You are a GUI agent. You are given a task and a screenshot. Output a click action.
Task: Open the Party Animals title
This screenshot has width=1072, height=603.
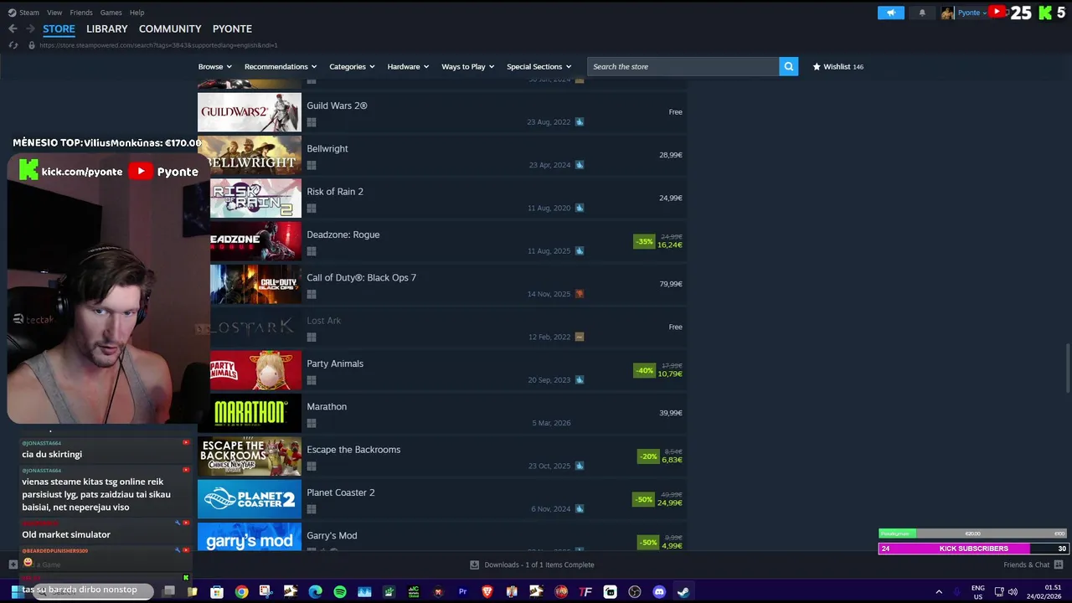(335, 363)
